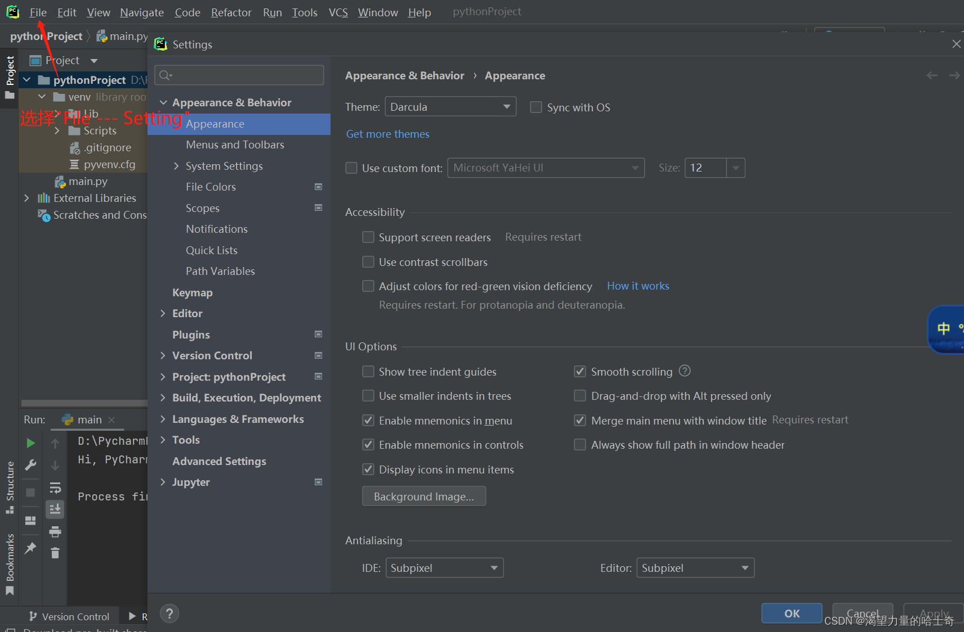964x632 pixels.
Task: Check Use contrast scrollbars
Action: [368, 261]
